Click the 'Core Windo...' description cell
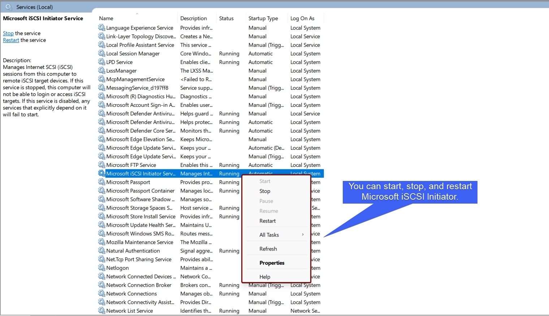This screenshot has height=316, width=549. click(196, 53)
